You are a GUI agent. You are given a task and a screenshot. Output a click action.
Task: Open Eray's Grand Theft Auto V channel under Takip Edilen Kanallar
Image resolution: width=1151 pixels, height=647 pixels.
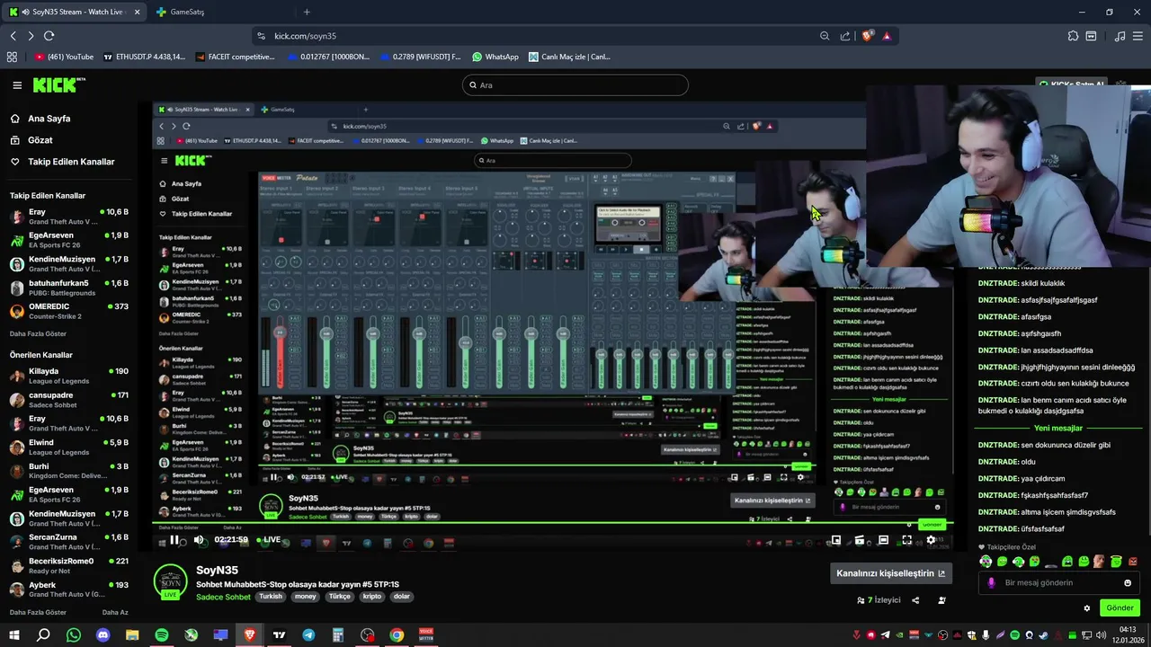(69, 217)
